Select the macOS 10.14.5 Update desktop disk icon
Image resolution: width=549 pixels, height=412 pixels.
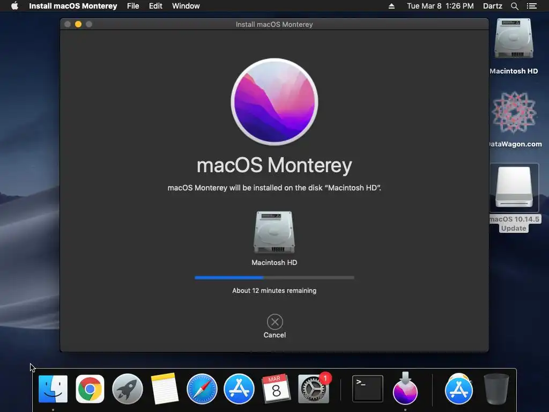[x=514, y=188]
